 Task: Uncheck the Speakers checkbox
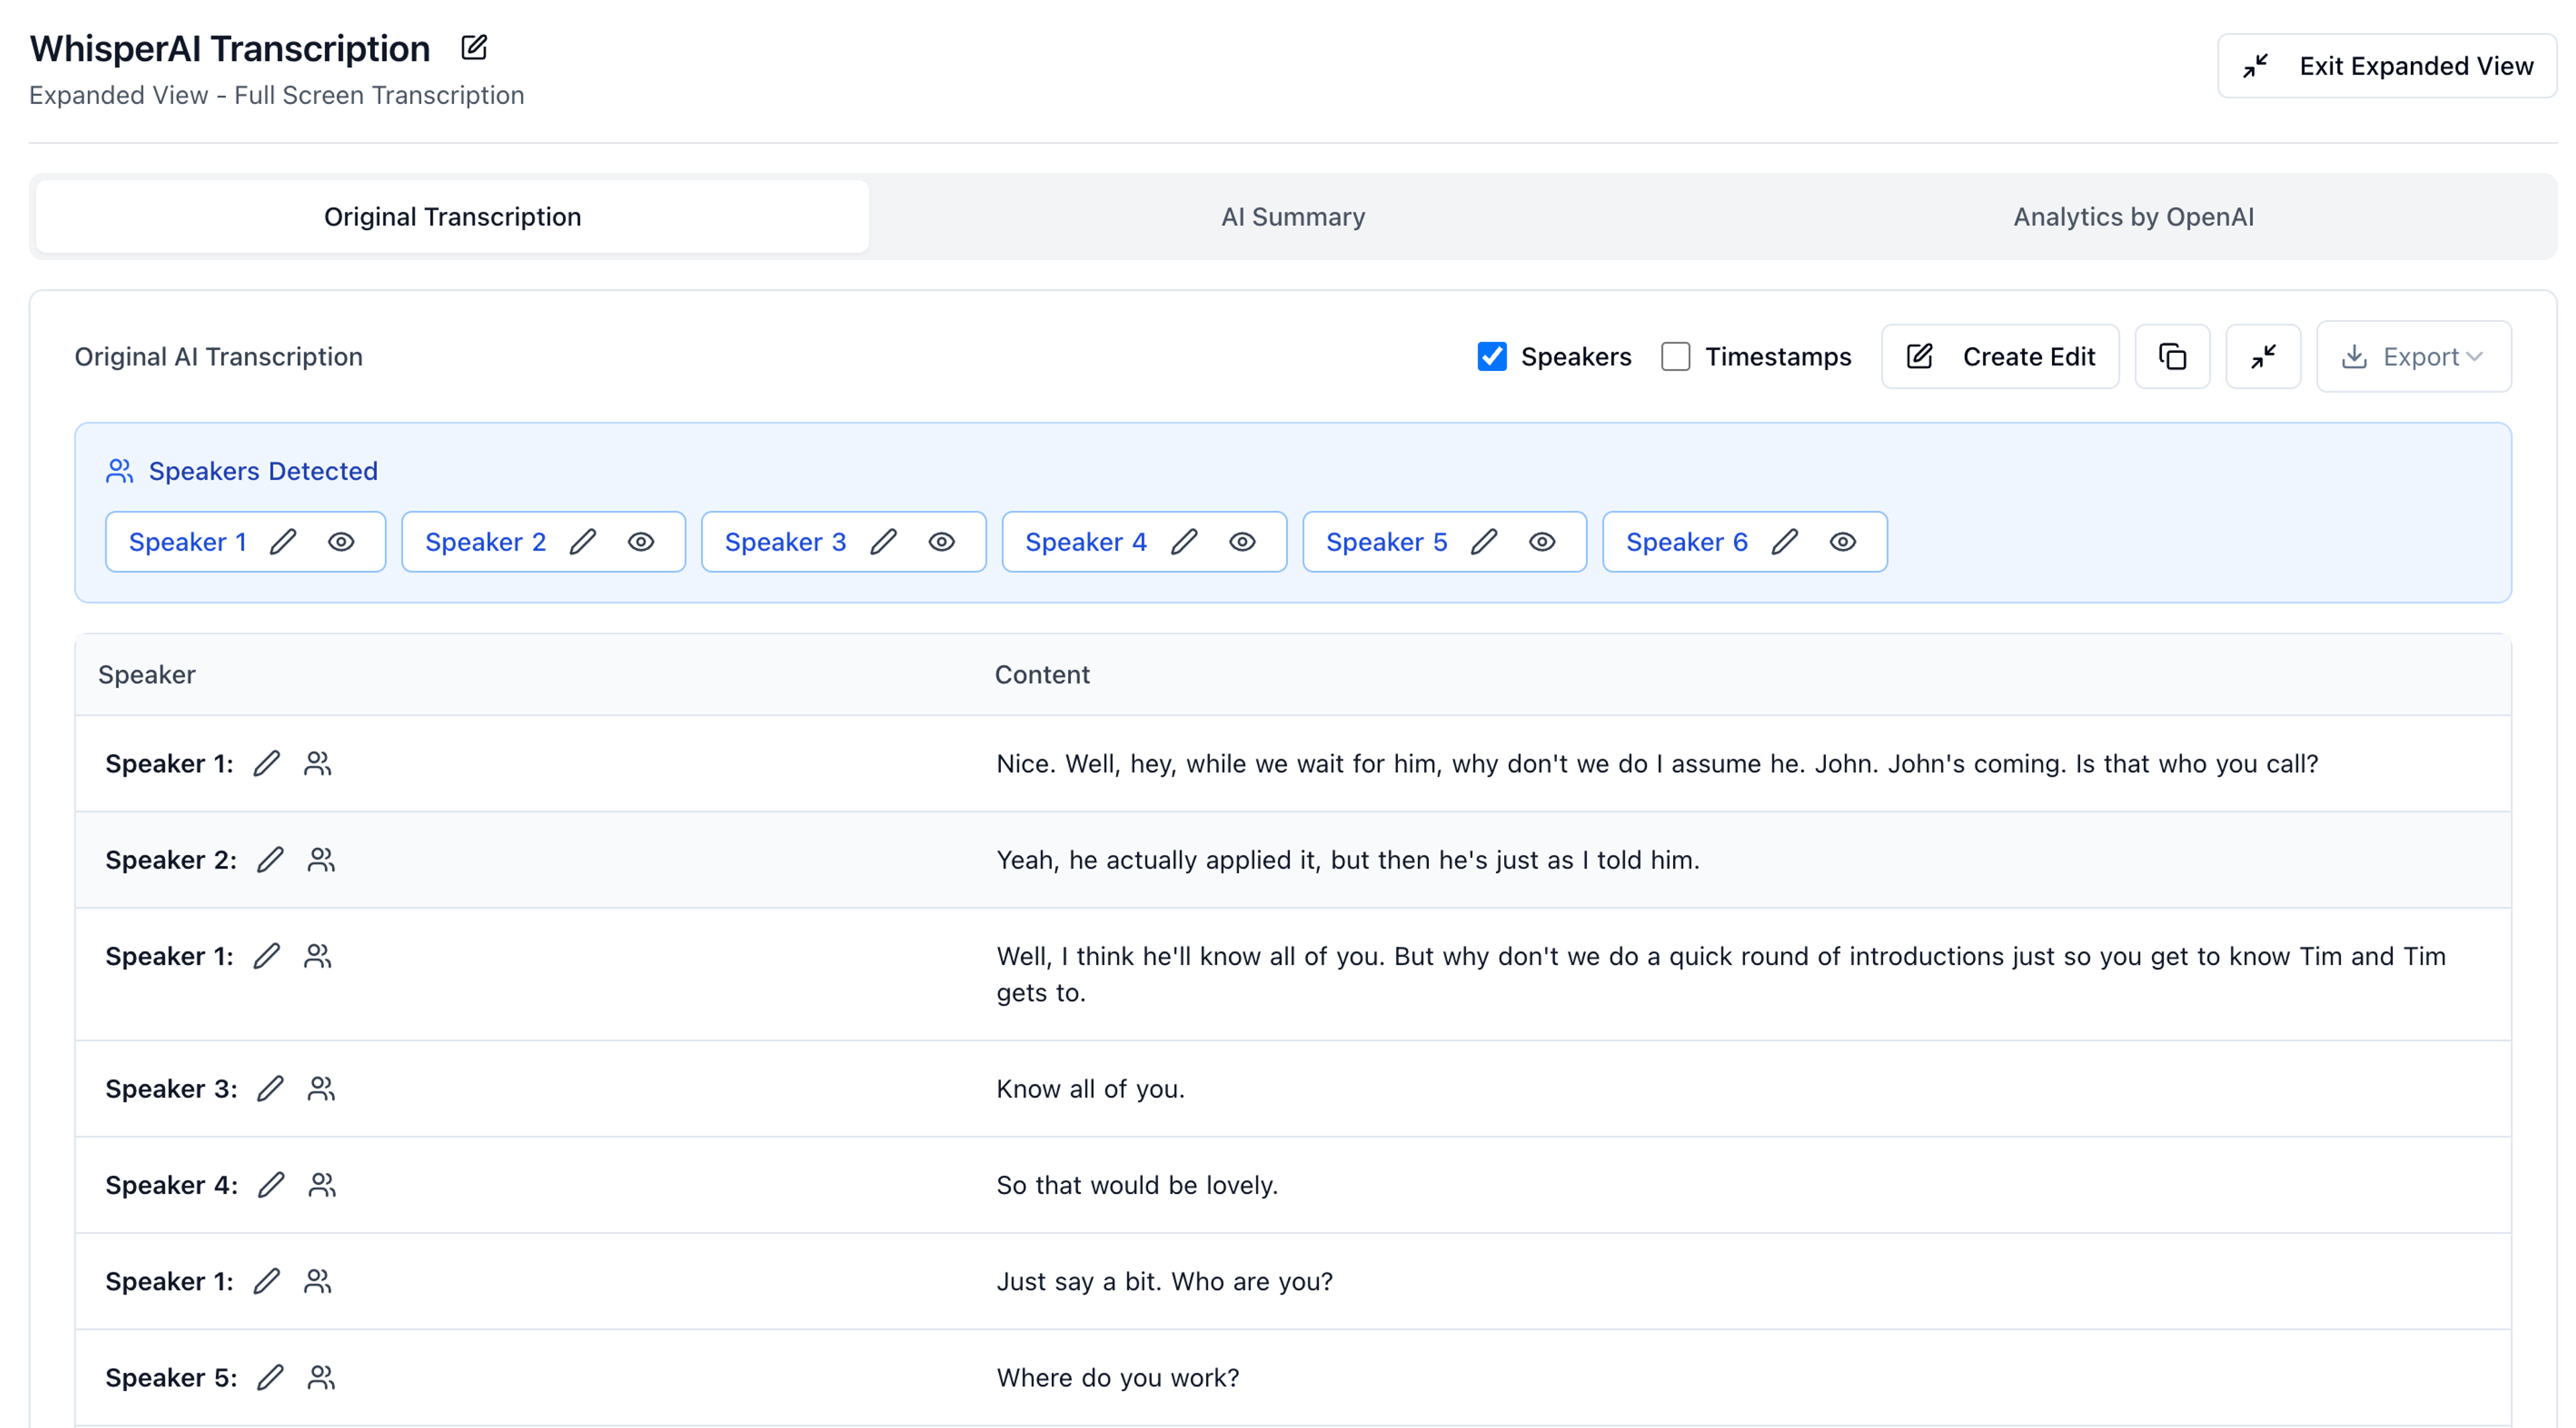click(x=1491, y=357)
